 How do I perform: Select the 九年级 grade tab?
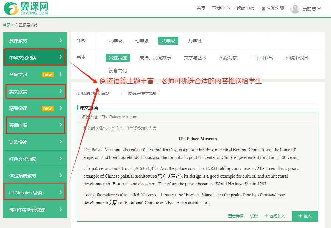pyautogui.click(x=194, y=41)
